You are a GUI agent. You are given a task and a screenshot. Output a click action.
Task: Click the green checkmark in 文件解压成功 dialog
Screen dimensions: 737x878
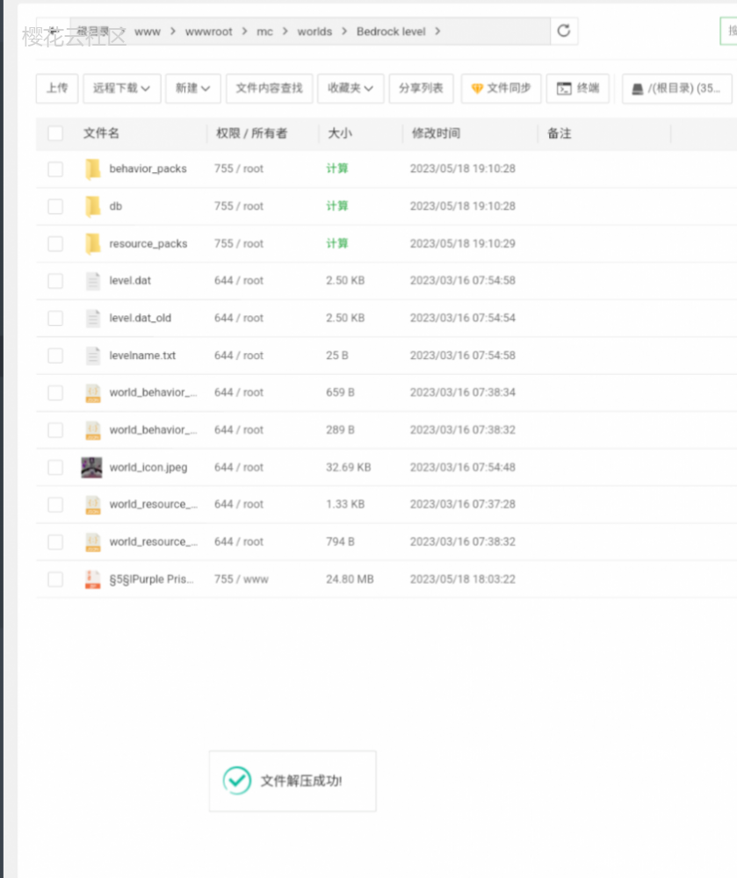[235, 780]
